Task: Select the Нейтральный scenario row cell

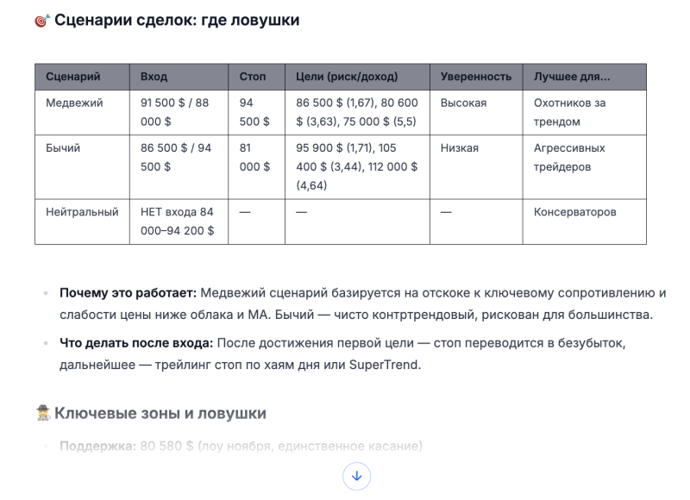Action: [x=82, y=212]
